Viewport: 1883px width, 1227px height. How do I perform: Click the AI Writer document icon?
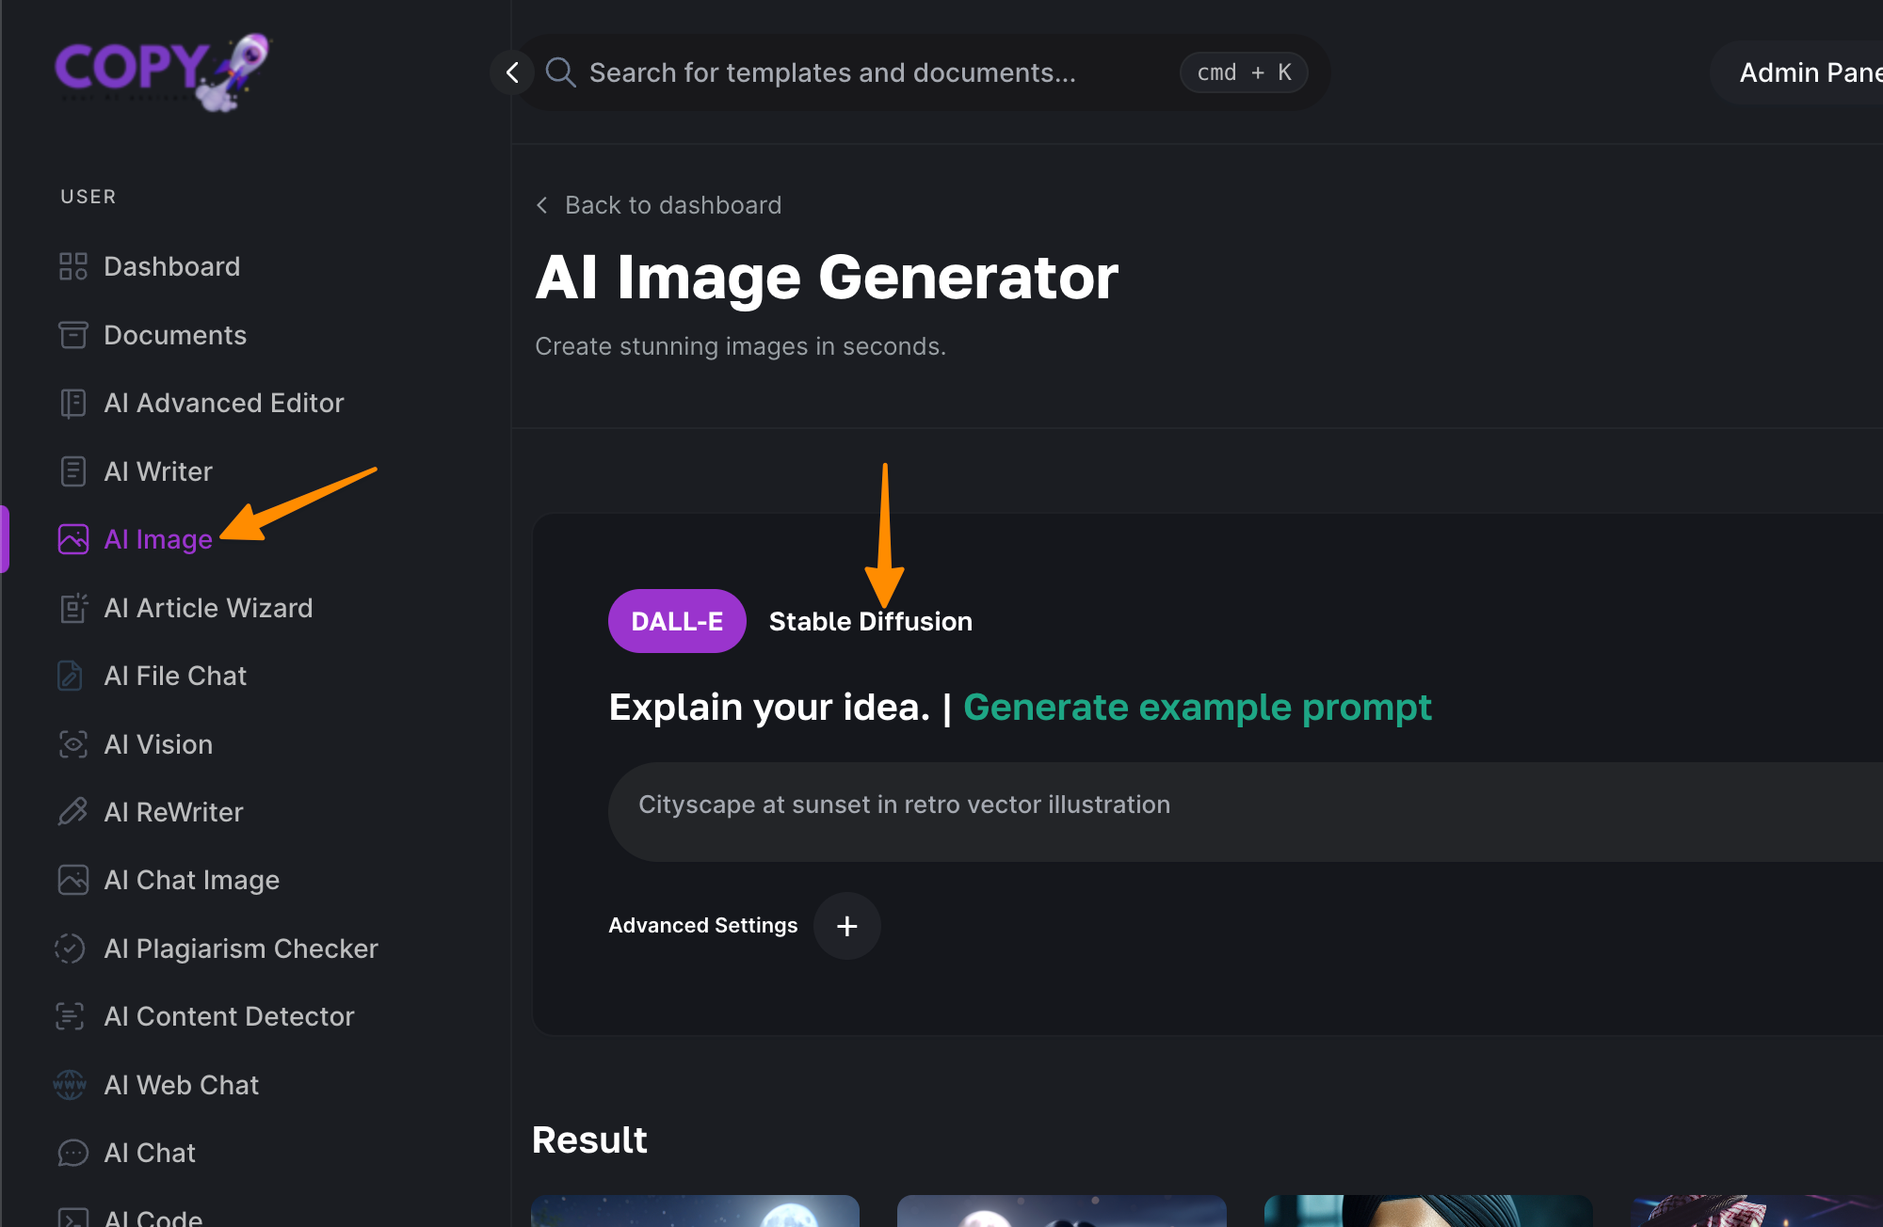click(x=72, y=471)
